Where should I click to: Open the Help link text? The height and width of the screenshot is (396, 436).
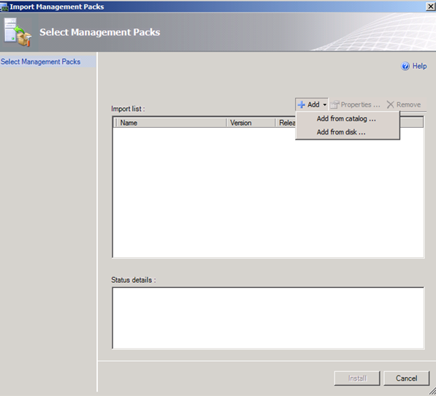coord(419,66)
